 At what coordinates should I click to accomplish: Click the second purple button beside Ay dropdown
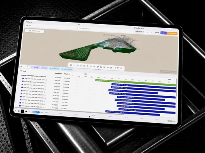[44, 68]
